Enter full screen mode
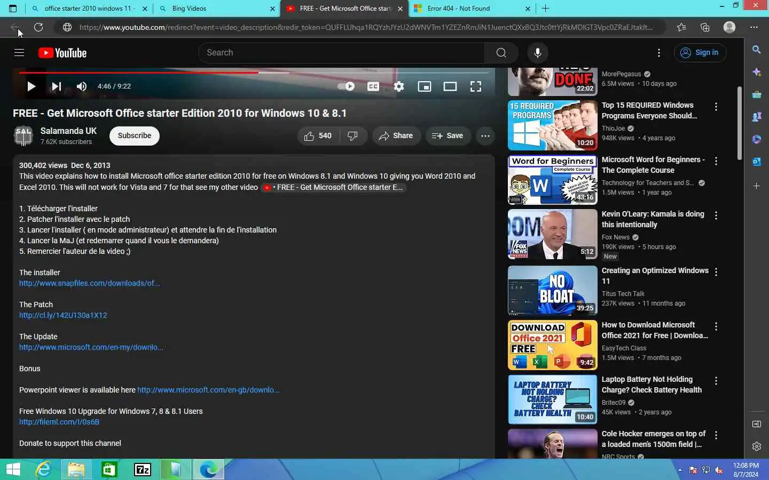769x480 pixels. (476, 86)
